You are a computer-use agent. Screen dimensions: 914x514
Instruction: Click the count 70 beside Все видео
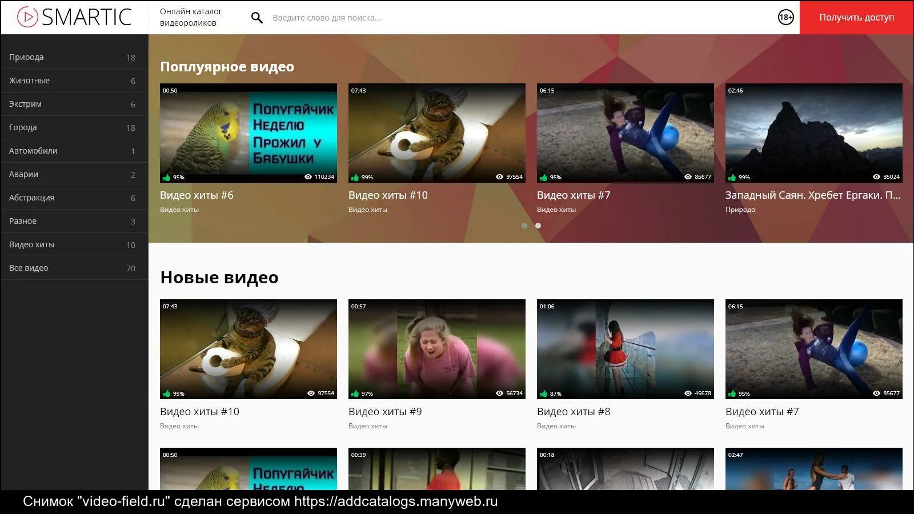[131, 268]
